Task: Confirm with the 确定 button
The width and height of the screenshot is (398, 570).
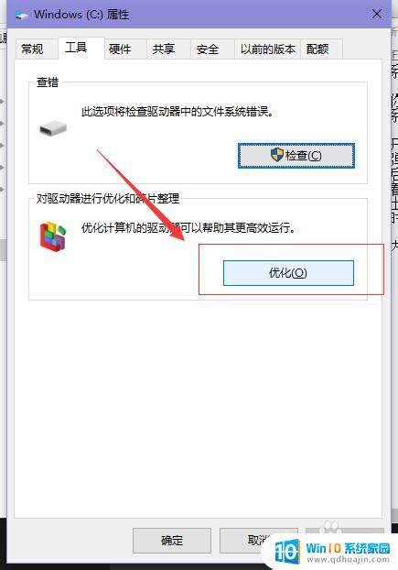Action: 172,540
